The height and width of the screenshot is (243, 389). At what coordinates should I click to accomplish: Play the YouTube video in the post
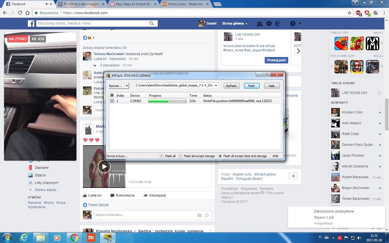click(x=104, y=167)
